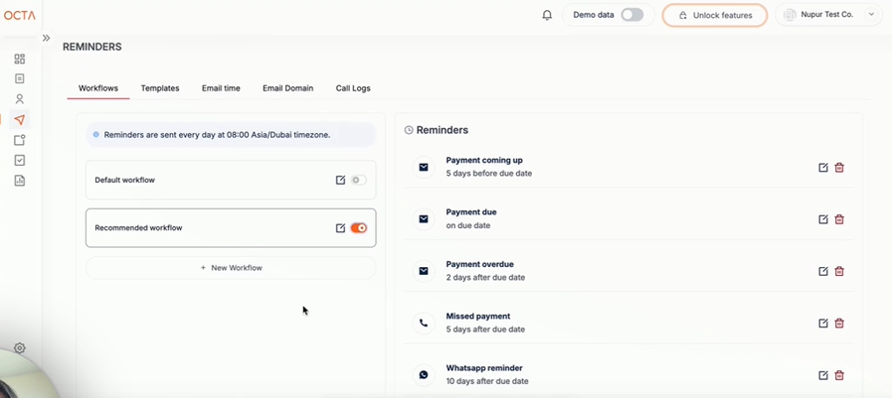This screenshot has width=892, height=398.
Task: Open the Email Domain tab
Action: 287,88
